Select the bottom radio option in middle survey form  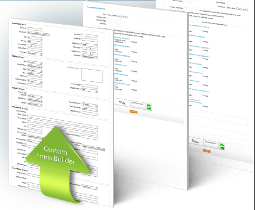pyautogui.click(x=131, y=90)
